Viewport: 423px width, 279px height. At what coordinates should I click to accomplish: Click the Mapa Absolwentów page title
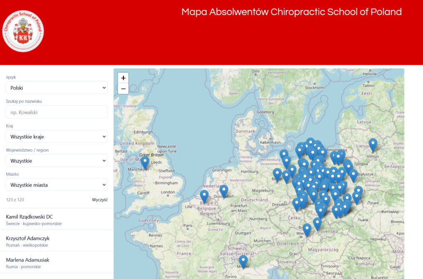coord(291,12)
